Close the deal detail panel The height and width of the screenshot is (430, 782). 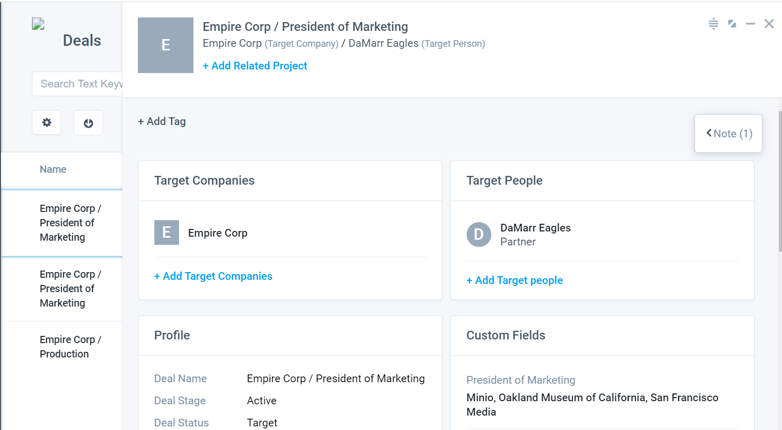[769, 24]
